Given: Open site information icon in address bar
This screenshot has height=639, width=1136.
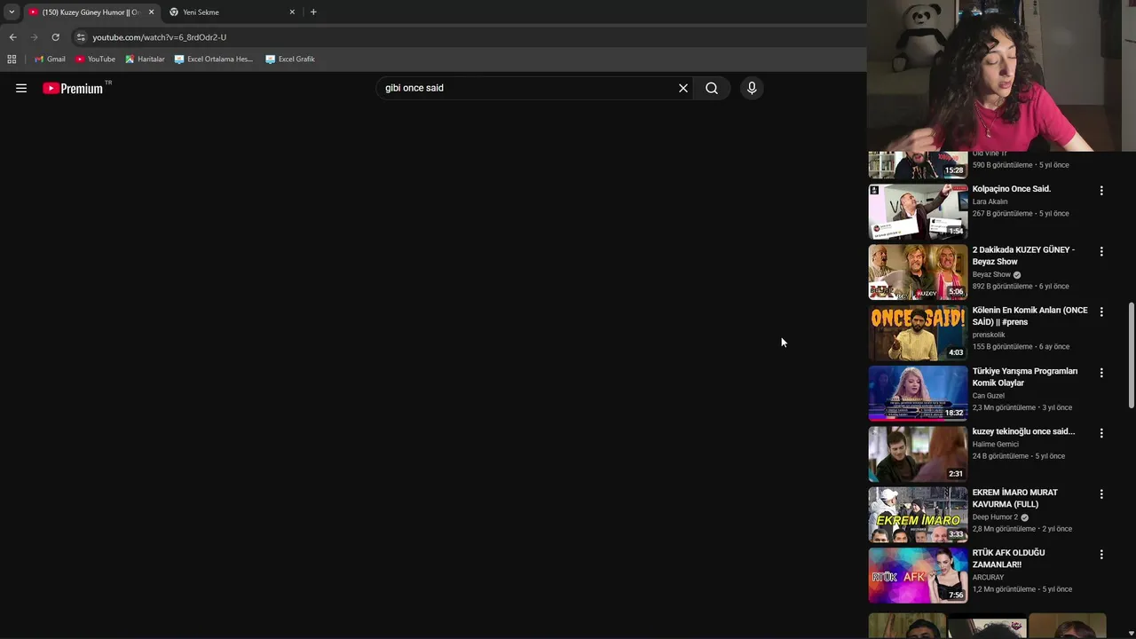Looking at the screenshot, I should pyautogui.click(x=81, y=37).
